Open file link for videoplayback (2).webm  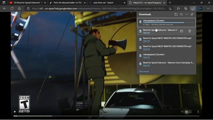click(146, 57)
